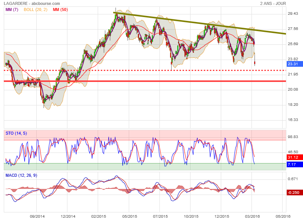Click the 29.43 price axis label
Screen dimensions: 303x220
293,14
